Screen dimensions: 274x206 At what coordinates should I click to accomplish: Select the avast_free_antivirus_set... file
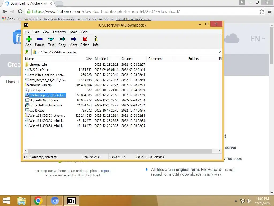tap(47, 75)
